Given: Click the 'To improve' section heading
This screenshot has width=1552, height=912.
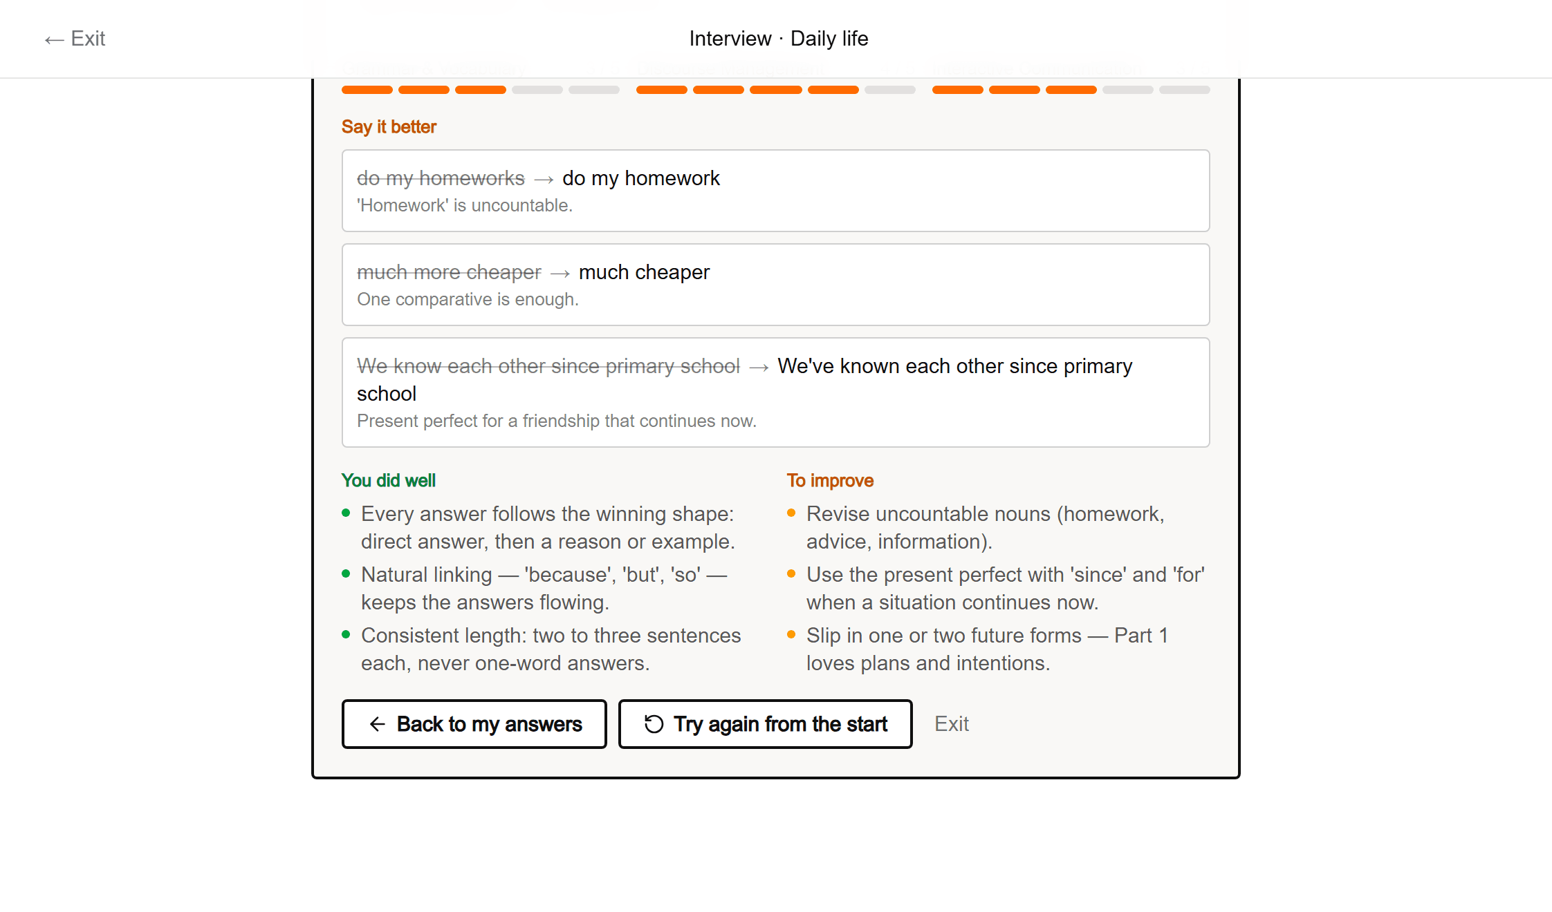Looking at the screenshot, I should pos(830,480).
